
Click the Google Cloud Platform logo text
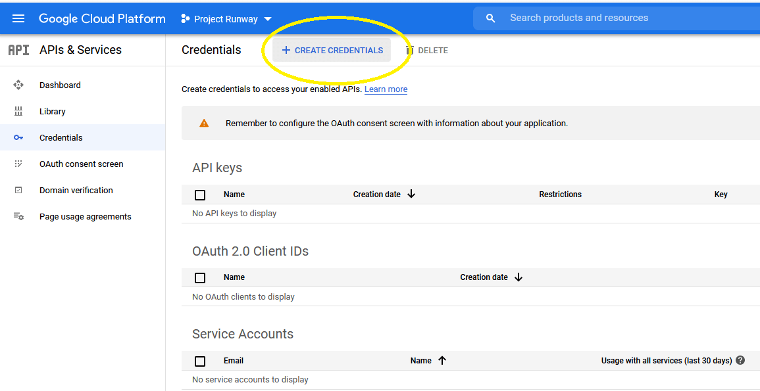pyautogui.click(x=102, y=19)
